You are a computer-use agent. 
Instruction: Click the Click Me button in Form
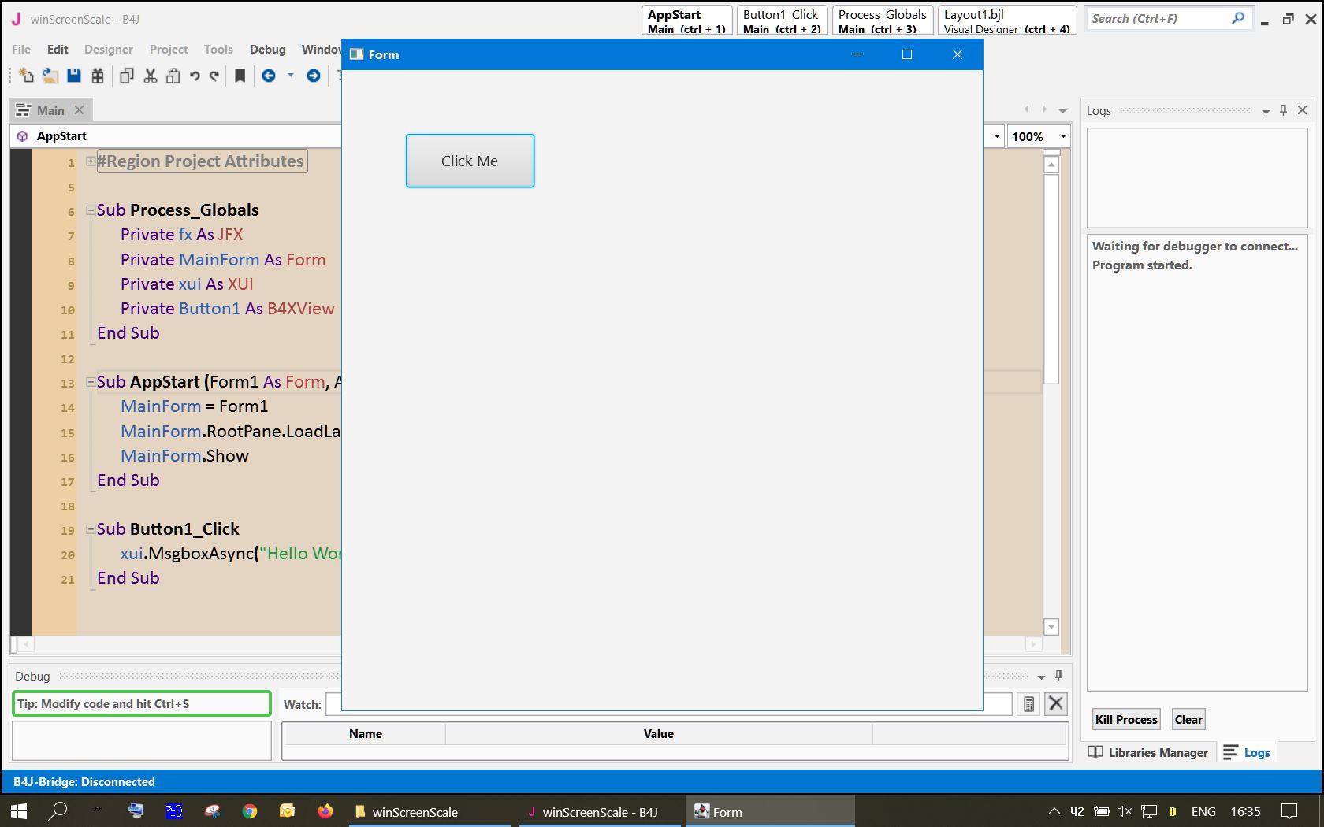470,161
